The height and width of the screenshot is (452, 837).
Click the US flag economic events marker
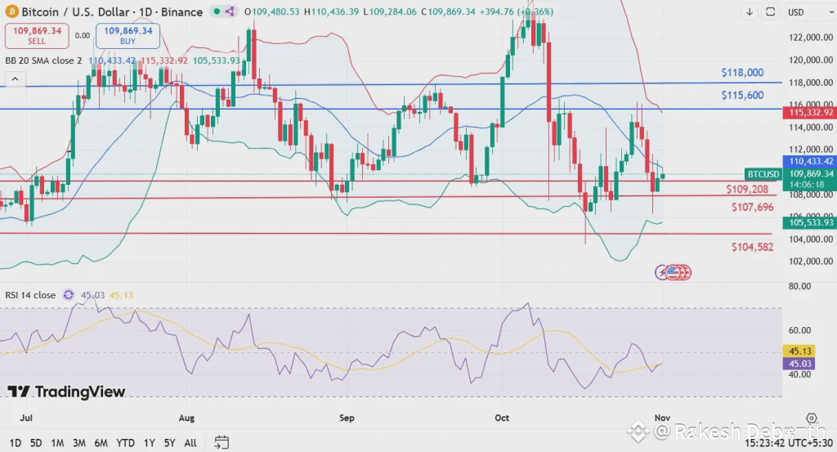[672, 273]
